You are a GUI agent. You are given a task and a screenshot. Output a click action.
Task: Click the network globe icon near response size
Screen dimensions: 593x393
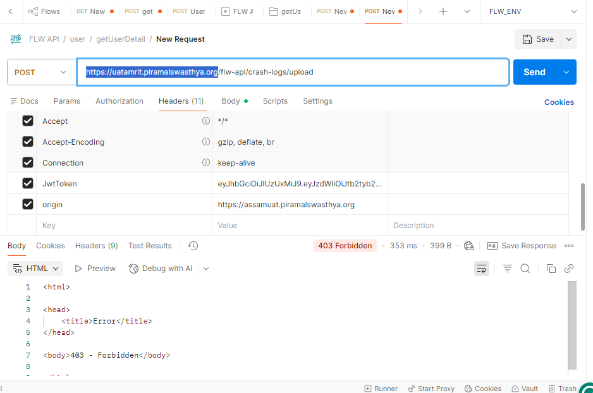(x=468, y=246)
